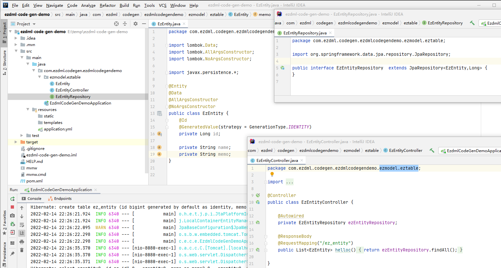This screenshot has height=268, width=501.
Task: Stop the running EzdmlCodeGenDemoApplication with red square icon
Action: 12,208
